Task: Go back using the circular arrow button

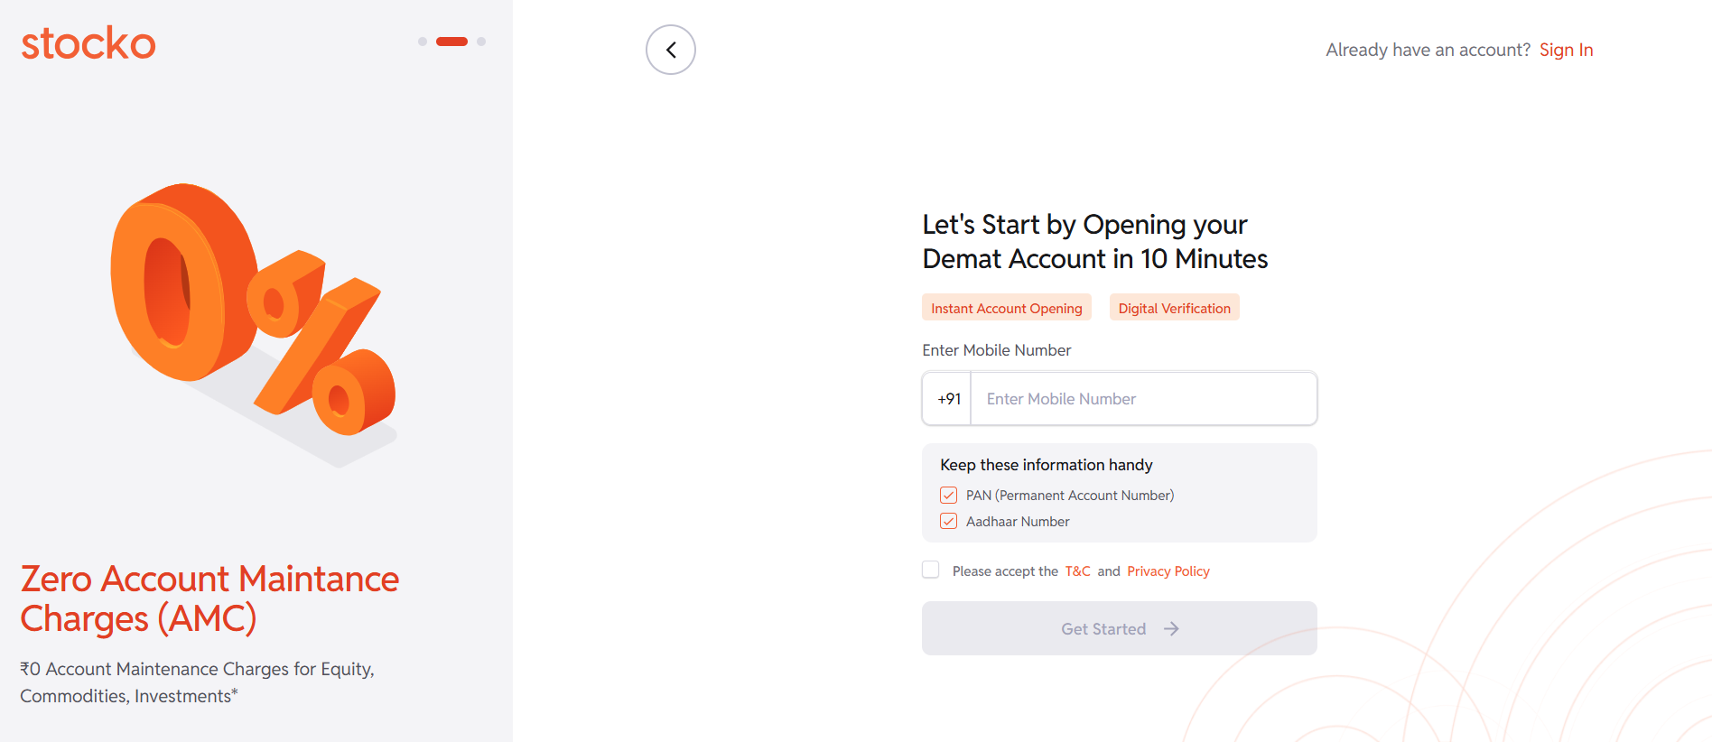Action: (670, 50)
